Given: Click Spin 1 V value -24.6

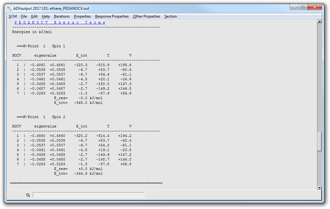Looking at the screenshot, I should tap(126, 79).
